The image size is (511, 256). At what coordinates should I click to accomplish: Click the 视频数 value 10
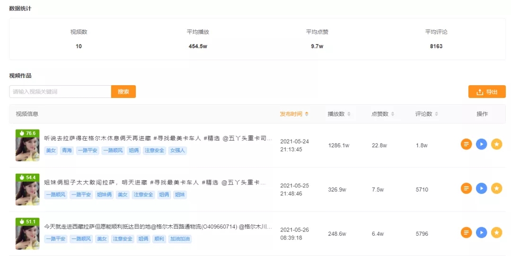click(79, 46)
